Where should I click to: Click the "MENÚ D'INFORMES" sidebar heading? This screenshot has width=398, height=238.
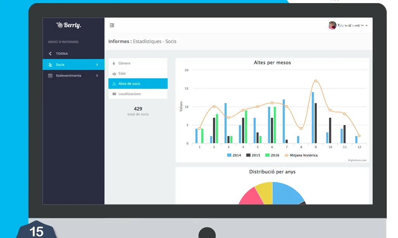click(63, 42)
